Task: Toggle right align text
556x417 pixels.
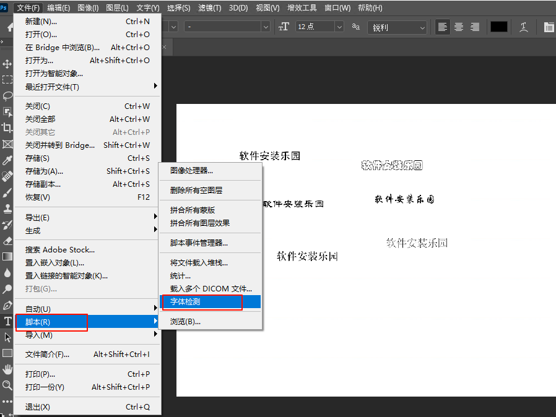Action: tap(475, 27)
